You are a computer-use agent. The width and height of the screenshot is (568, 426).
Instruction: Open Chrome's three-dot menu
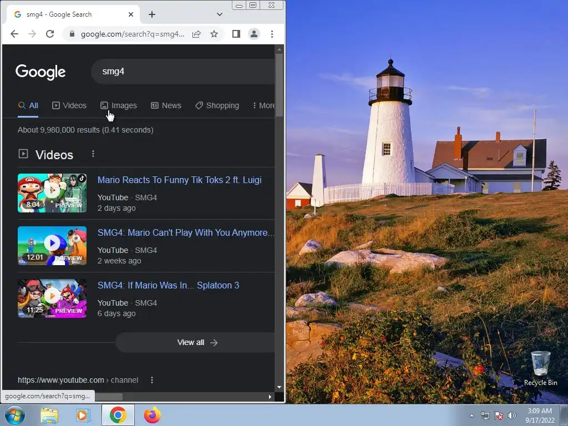(272, 34)
